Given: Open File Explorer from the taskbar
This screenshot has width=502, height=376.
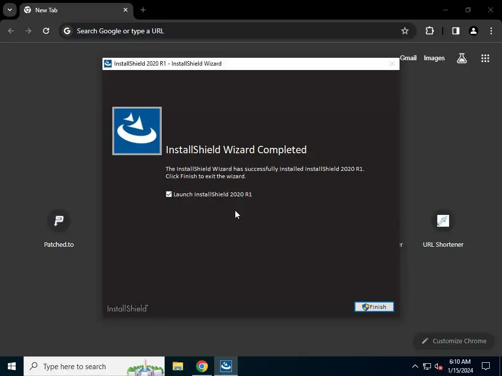Looking at the screenshot, I should tap(177, 366).
